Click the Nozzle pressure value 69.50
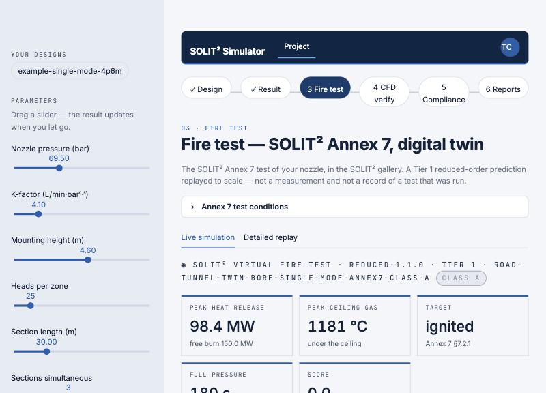Viewport: 546px width, 393px height. click(x=59, y=158)
